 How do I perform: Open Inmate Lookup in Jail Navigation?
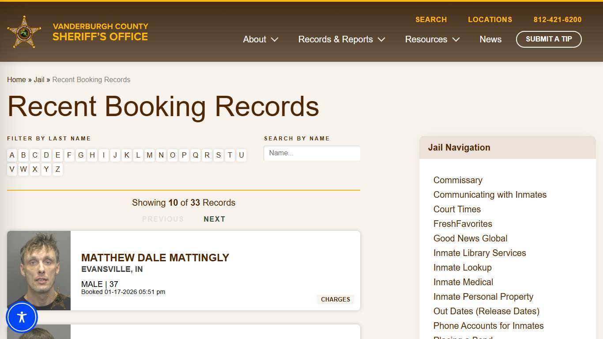tap(462, 267)
